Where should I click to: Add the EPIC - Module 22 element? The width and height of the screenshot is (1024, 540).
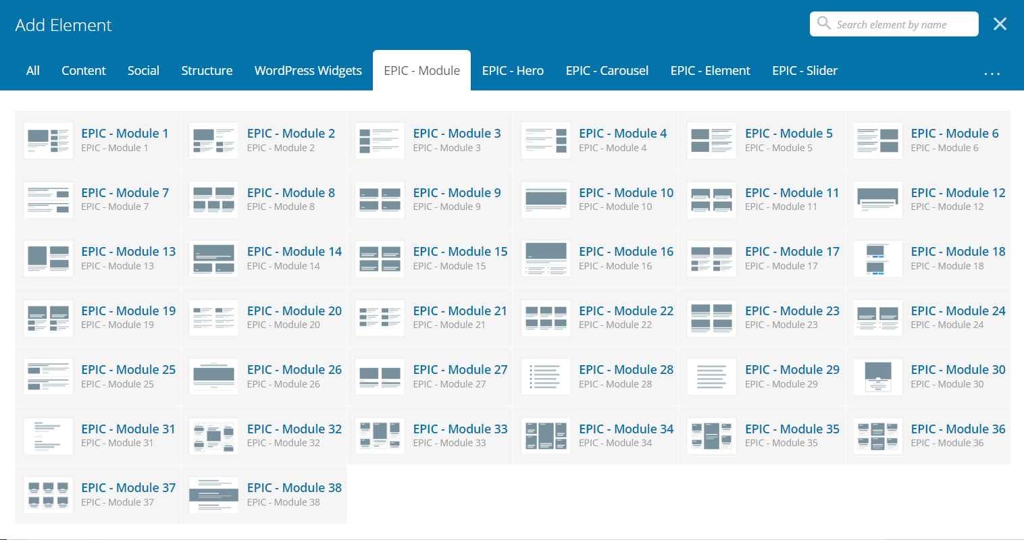[625, 311]
